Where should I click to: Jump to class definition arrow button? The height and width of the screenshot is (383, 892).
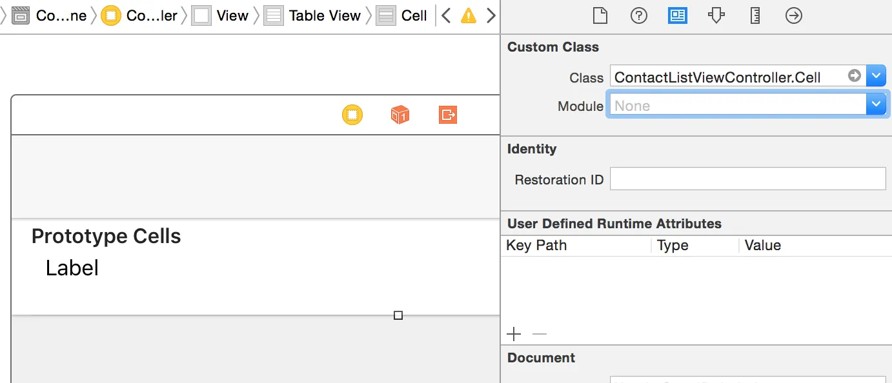point(855,76)
